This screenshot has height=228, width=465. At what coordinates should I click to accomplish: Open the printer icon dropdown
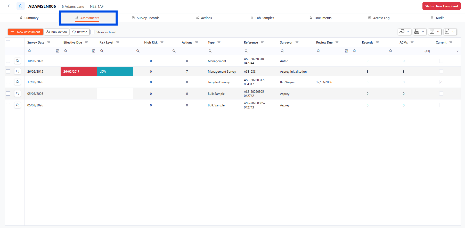pos(419,32)
